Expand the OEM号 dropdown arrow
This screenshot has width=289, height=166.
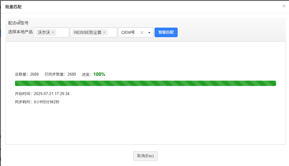[x=149, y=33]
